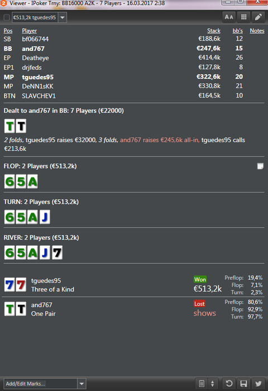Click the up-down arrows stepper

[212, 383]
